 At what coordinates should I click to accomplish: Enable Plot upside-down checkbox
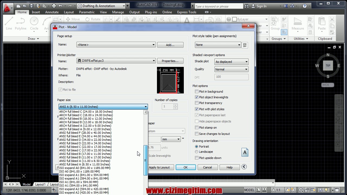tap(197, 158)
